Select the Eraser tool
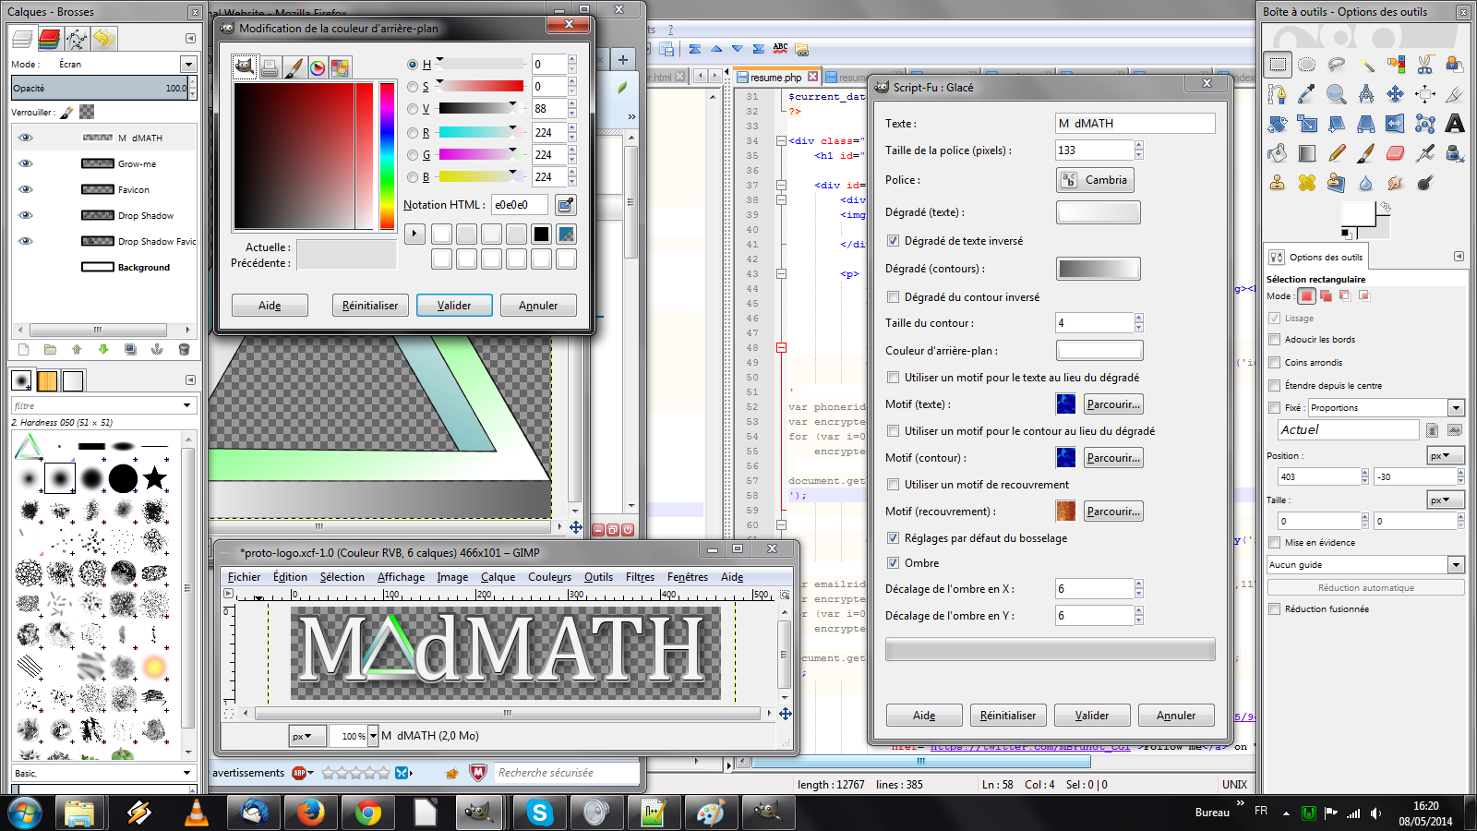Image resolution: width=1477 pixels, height=831 pixels. (x=1396, y=153)
